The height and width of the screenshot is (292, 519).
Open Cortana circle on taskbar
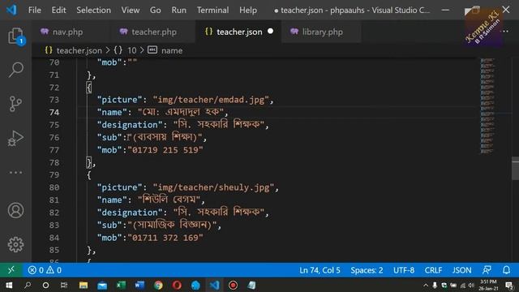[x=45, y=285]
